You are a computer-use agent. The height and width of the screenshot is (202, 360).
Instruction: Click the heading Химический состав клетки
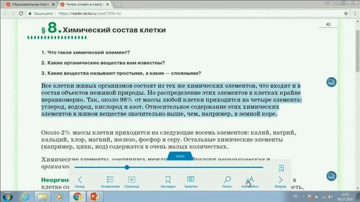click(114, 30)
